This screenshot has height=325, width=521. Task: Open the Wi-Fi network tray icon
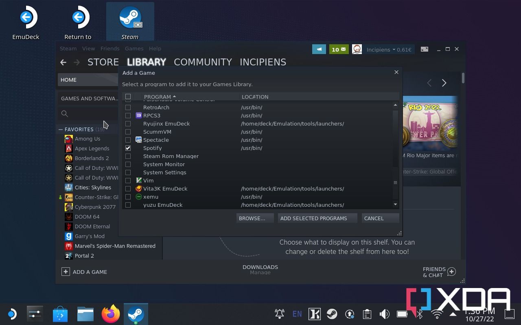coord(437,314)
